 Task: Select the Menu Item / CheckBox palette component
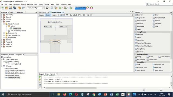pyautogui.click(x=143, y=43)
